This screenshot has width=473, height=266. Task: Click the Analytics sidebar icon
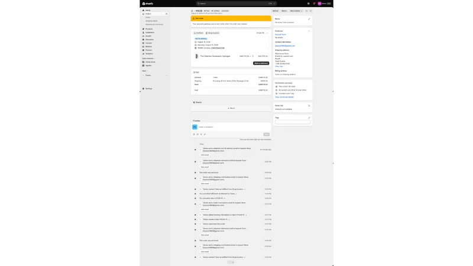pos(143,54)
